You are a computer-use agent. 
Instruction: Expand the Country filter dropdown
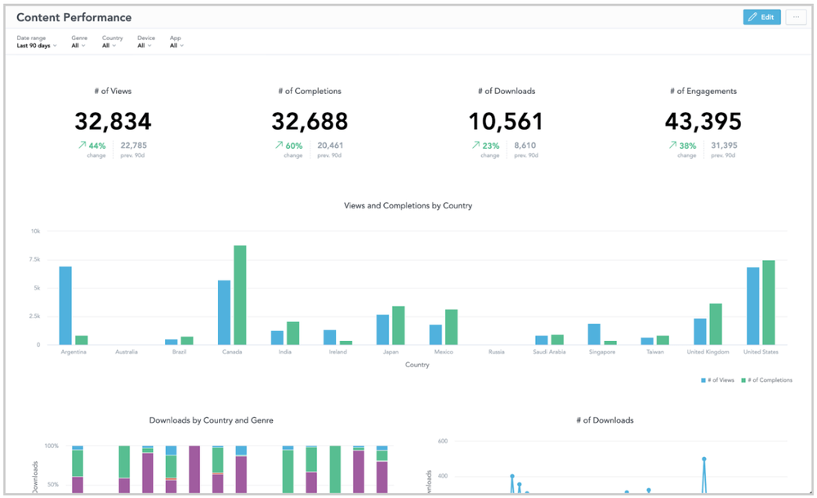pyautogui.click(x=112, y=42)
